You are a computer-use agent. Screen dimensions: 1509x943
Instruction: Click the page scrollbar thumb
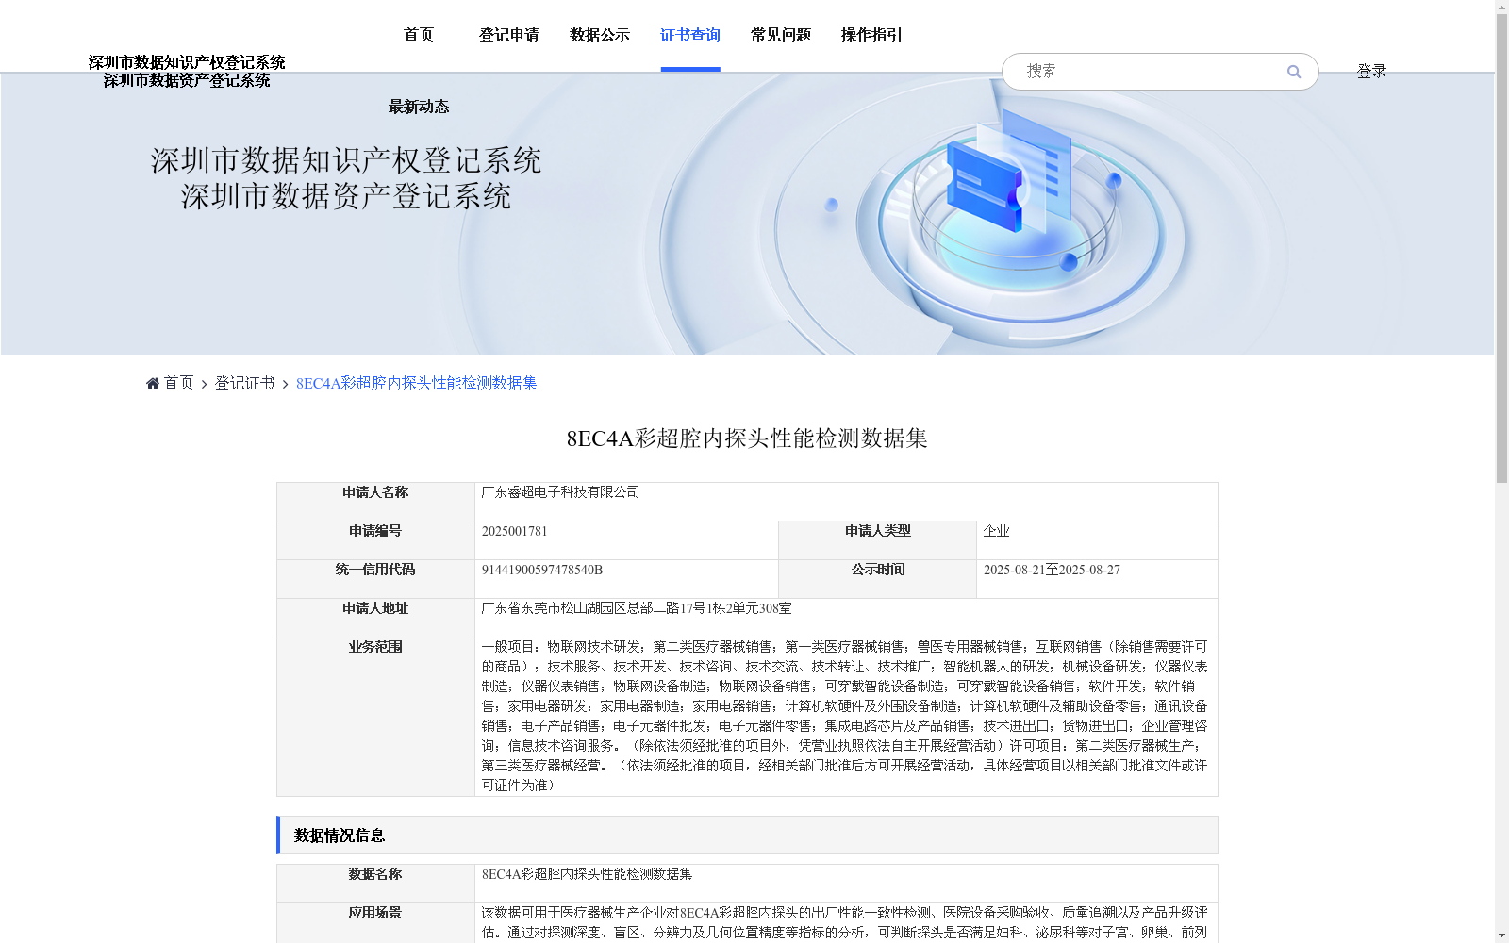pyautogui.click(x=1501, y=249)
